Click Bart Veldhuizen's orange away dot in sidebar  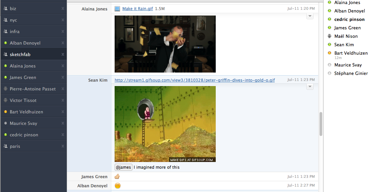(x=5, y=112)
